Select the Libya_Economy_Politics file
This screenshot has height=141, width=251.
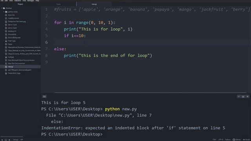pos(24,54)
